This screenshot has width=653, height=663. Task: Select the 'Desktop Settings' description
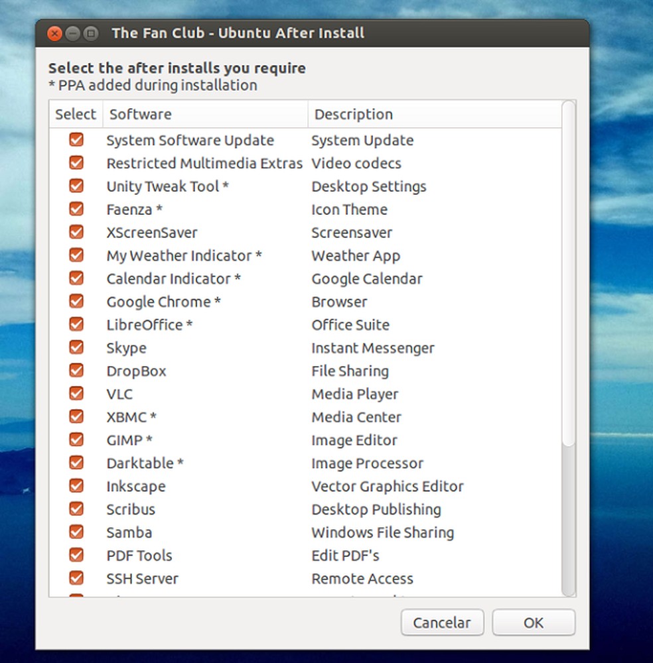pos(369,188)
